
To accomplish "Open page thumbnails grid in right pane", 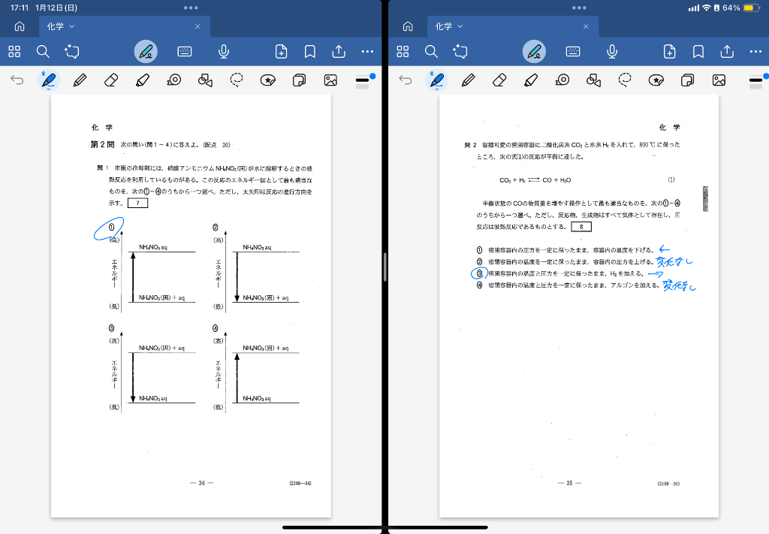I will click(x=403, y=51).
